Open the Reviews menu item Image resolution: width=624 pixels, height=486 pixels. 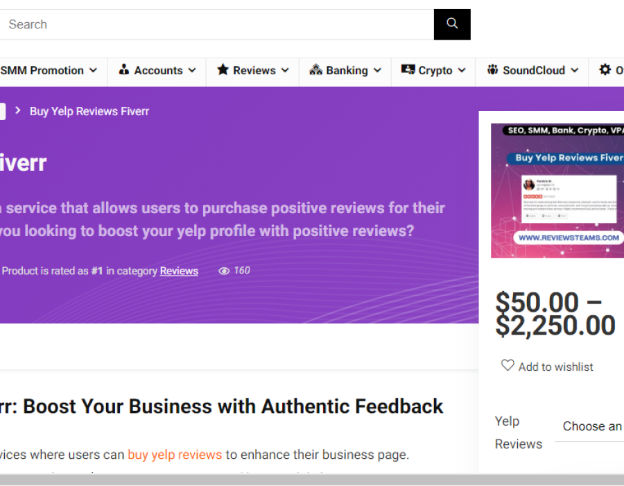(x=254, y=71)
